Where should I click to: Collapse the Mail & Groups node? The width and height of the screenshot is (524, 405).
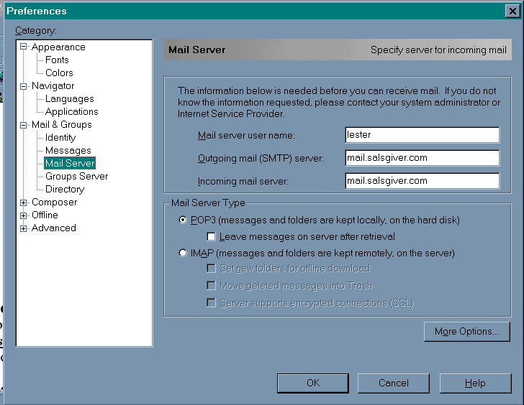tap(24, 125)
